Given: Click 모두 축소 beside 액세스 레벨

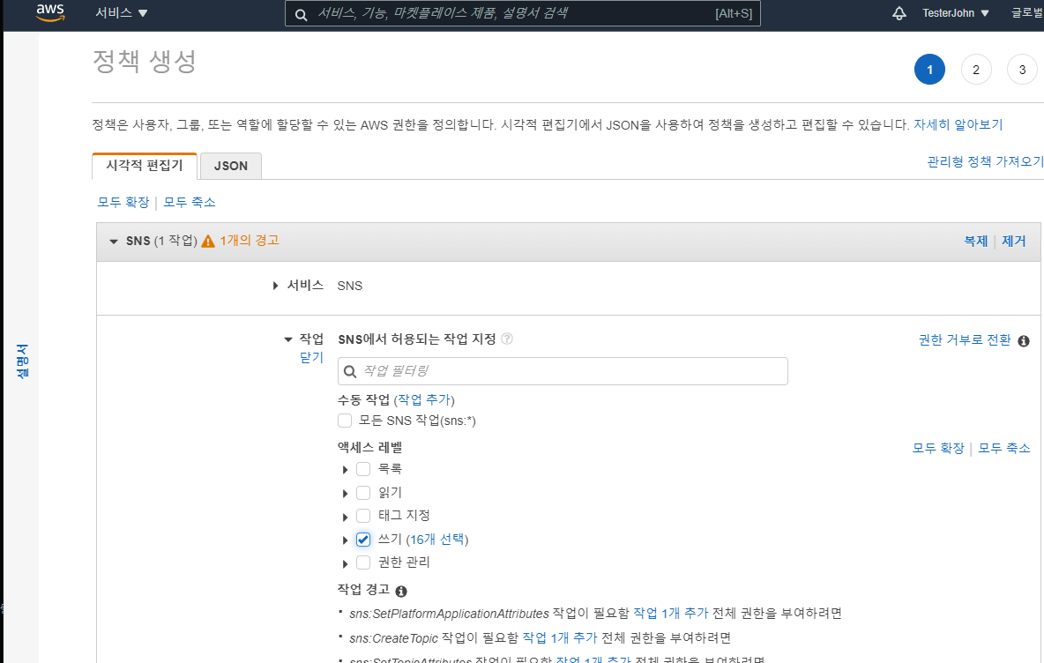Looking at the screenshot, I should click(1004, 448).
